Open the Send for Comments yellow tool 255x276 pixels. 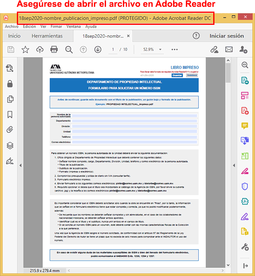245,232
